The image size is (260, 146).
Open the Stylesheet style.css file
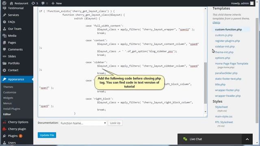[x=221, y=107]
